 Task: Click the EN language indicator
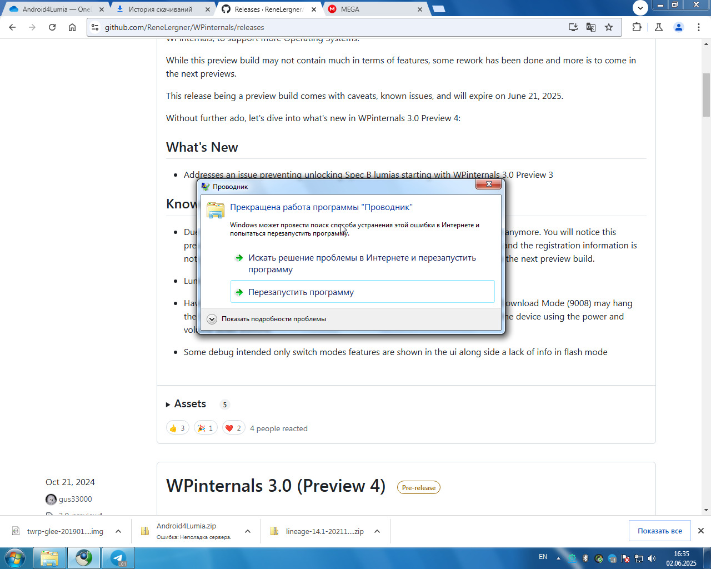click(x=543, y=557)
